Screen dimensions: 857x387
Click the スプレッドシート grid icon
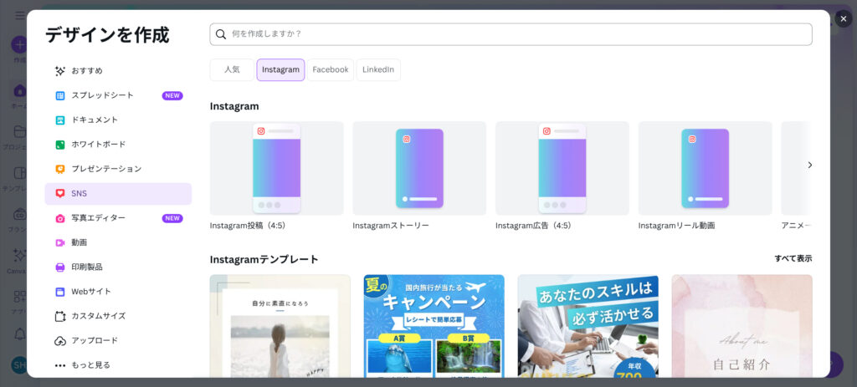(x=60, y=95)
